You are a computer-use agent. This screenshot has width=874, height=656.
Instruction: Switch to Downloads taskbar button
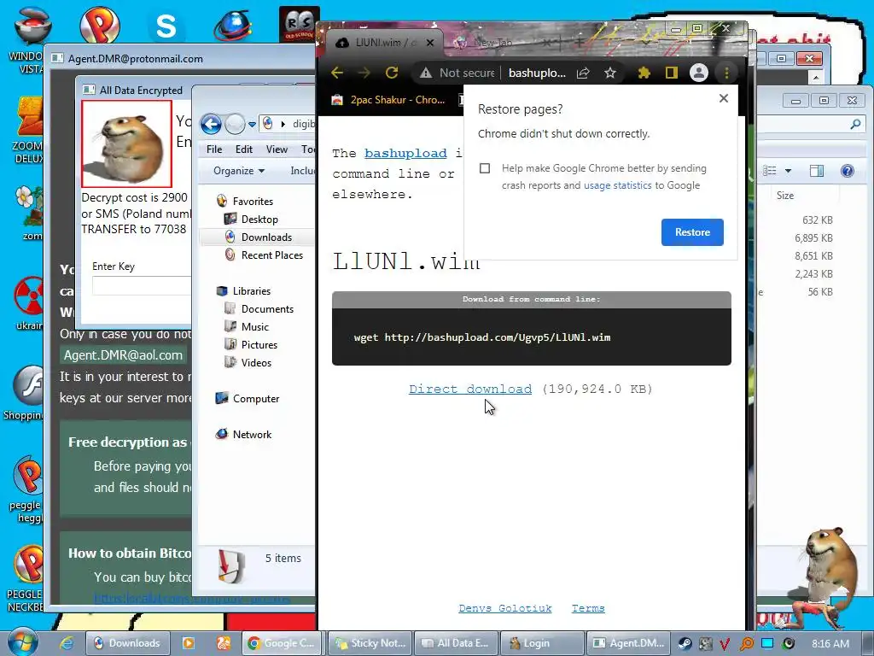[128, 643]
